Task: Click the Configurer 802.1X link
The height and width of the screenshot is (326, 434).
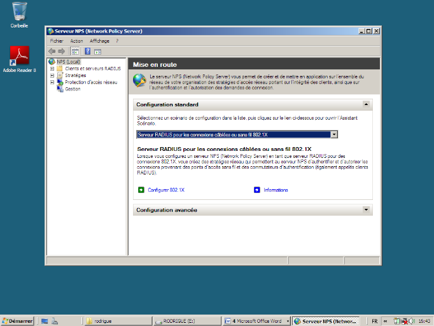Action: tap(166, 190)
